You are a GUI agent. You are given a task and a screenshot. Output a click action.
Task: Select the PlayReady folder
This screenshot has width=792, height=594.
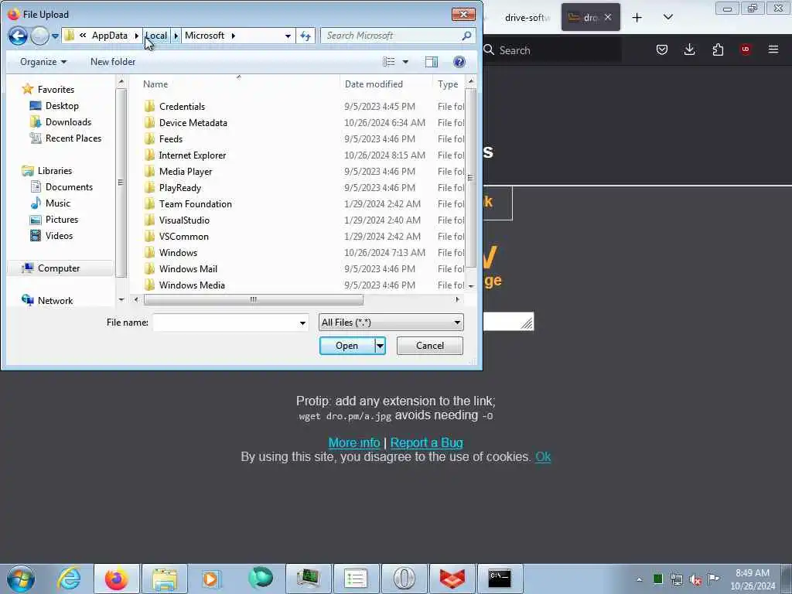(x=179, y=187)
